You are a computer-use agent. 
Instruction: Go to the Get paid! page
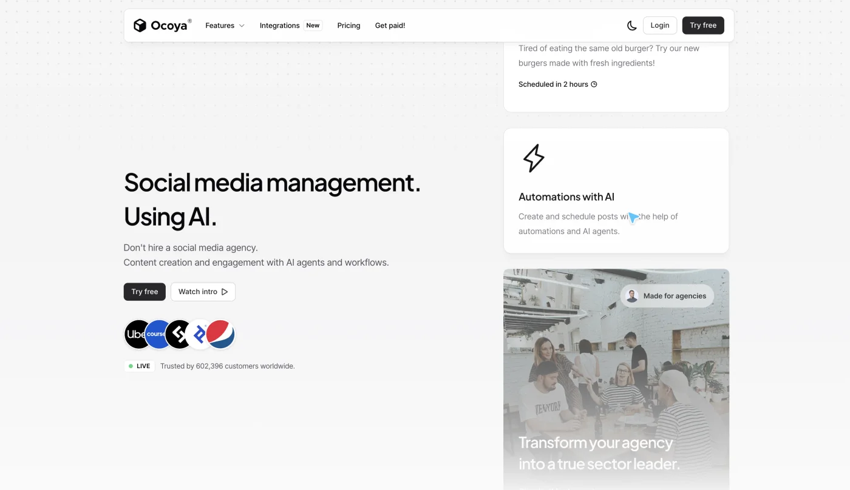pyautogui.click(x=390, y=25)
